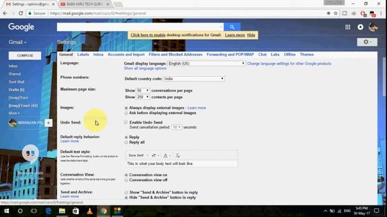
Task: Open Default country code dropdown
Action: [194, 79]
